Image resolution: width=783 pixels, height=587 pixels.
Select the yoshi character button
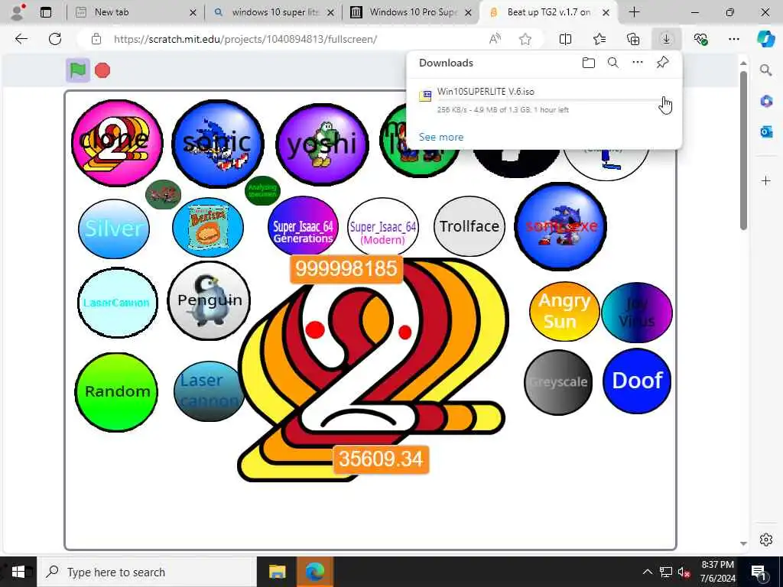[x=322, y=144]
